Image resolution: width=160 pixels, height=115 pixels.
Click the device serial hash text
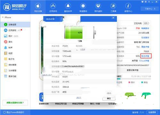[133, 65]
